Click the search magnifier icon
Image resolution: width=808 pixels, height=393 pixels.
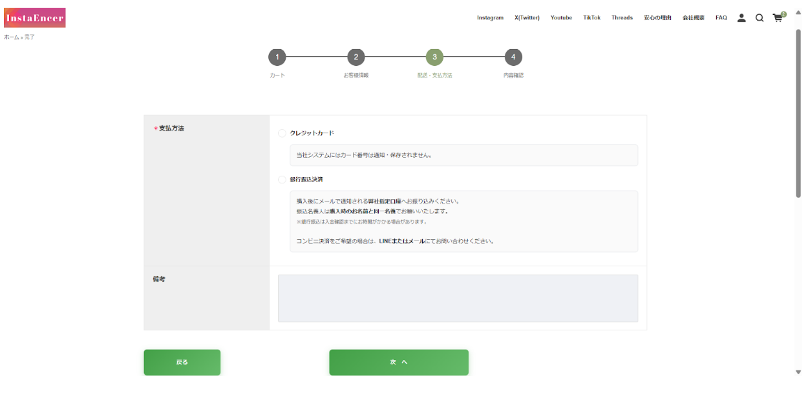coord(759,18)
